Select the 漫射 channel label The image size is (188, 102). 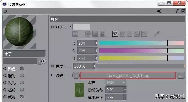click(x=12, y=76)
